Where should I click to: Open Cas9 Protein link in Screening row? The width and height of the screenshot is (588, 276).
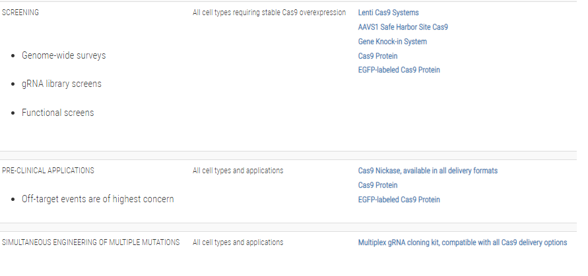pos(377,56)
